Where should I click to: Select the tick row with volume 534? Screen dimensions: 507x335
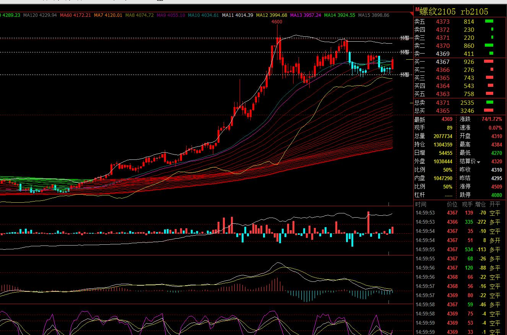[x=460, y=249]
